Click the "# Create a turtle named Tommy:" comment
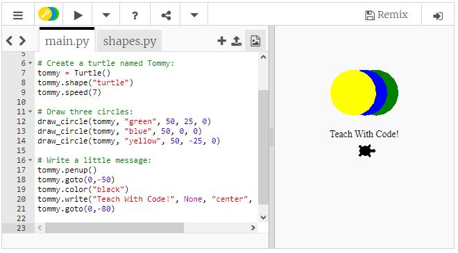Image resolution: width=458 pixels, height=253 pixels. 105,63
